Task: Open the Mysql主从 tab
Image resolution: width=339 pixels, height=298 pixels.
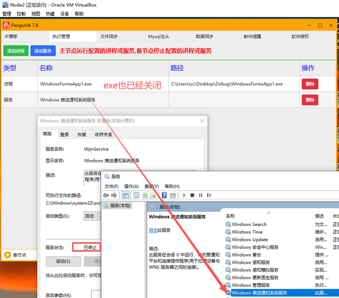Action: point(169,36)
